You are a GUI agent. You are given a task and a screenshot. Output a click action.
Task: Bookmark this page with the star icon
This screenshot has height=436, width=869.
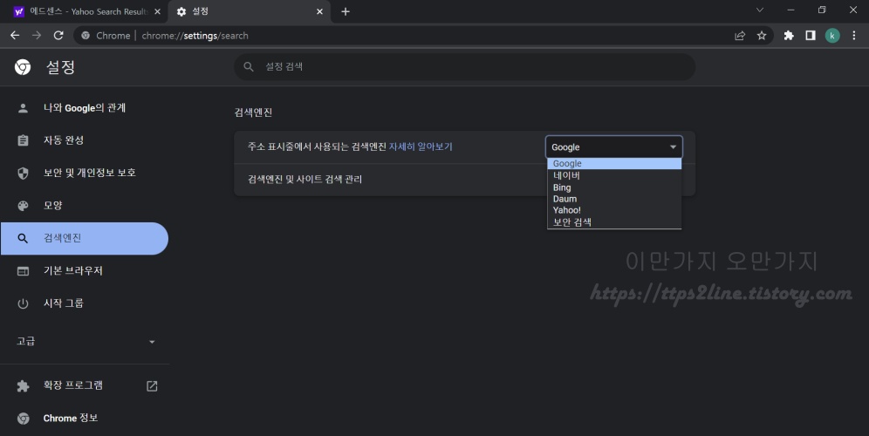(762, 36)
